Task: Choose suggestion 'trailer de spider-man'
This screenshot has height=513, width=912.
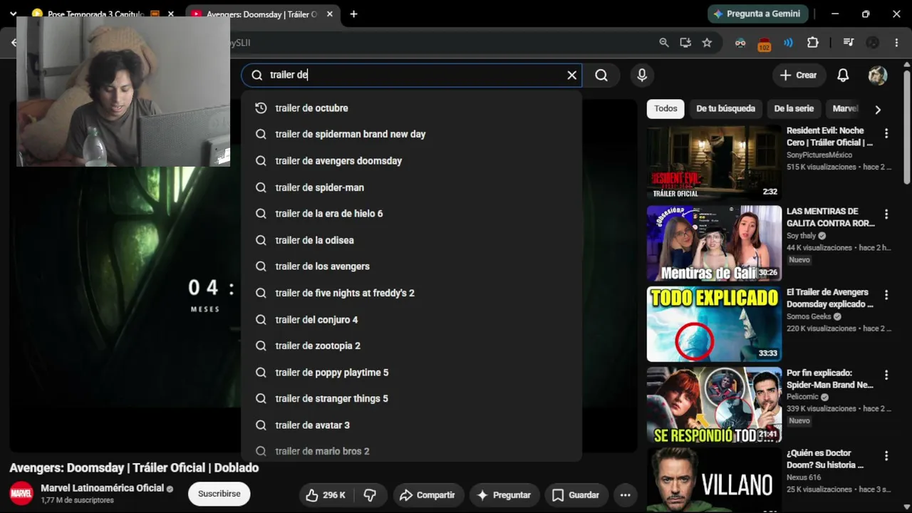Action: coord(412,187)
